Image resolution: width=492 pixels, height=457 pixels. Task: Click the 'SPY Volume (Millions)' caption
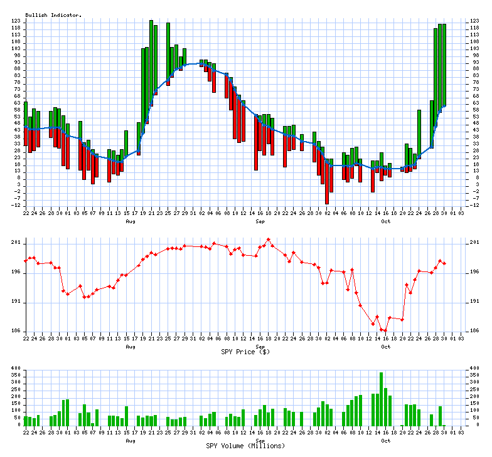point(245,446)
